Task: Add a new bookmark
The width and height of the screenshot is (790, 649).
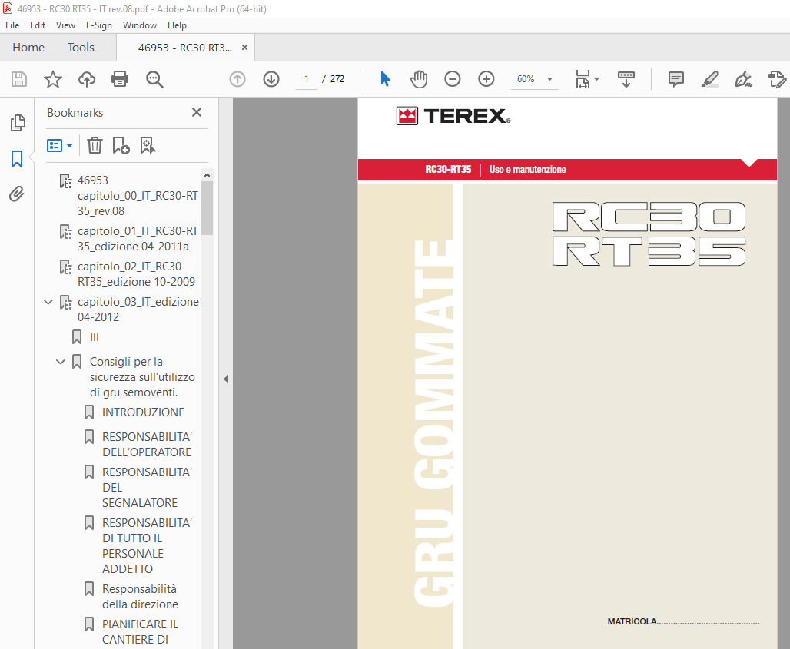Action: click(x=121, y=145)
